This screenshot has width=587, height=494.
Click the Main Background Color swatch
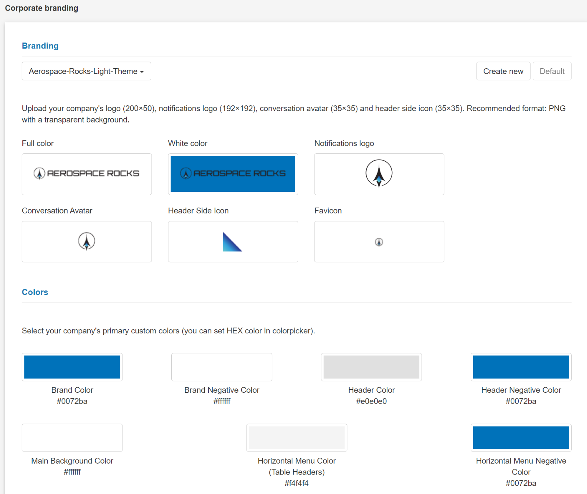pos(72,438)
